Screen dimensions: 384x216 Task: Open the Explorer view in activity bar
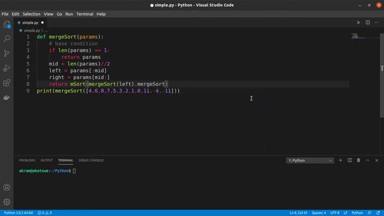click(7, 25)
